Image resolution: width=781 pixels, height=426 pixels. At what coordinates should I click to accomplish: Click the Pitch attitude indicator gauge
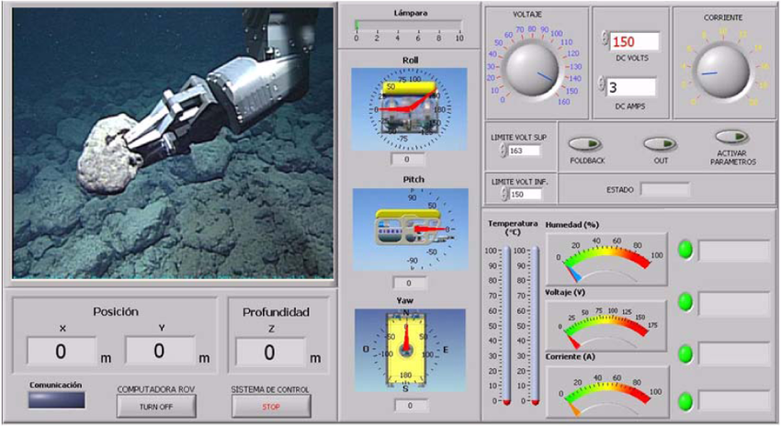[411, 230]
